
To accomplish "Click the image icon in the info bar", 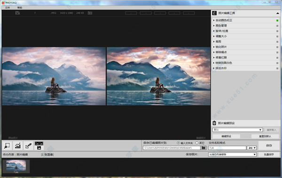I will point(17,13).
